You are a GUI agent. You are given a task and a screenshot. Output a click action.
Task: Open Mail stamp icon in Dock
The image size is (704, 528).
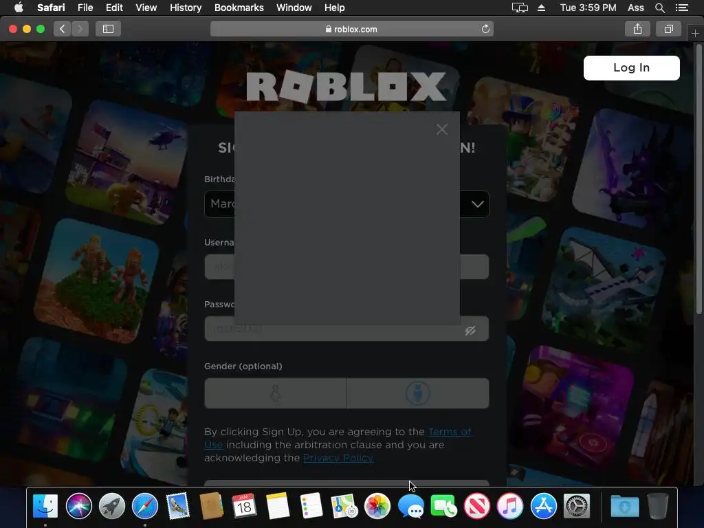click(x=178, y=506)
